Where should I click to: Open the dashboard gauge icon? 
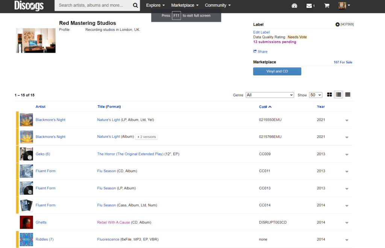click(294, 5)
